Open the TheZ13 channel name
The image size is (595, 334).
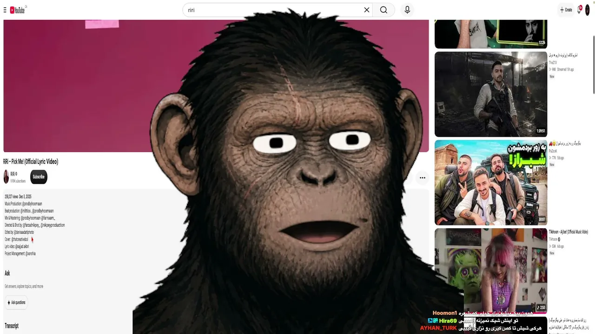point(553,63)
